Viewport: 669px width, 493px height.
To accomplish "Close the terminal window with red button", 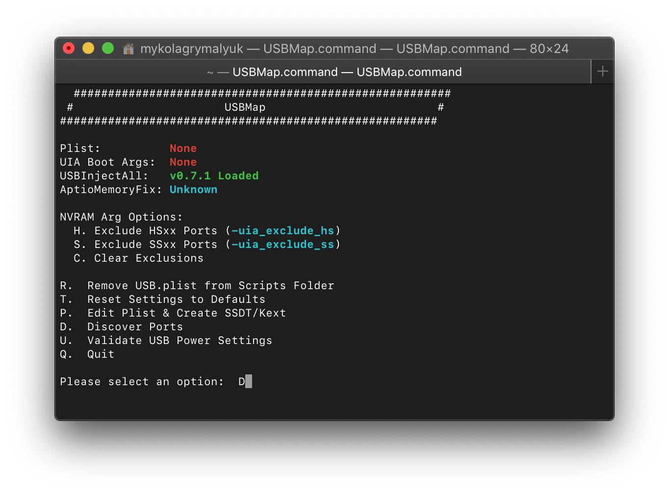I will tap(69, 48).
